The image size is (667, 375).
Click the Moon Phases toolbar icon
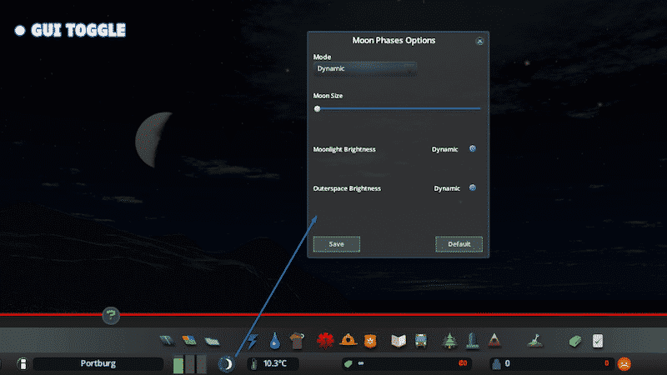[225, 363]
